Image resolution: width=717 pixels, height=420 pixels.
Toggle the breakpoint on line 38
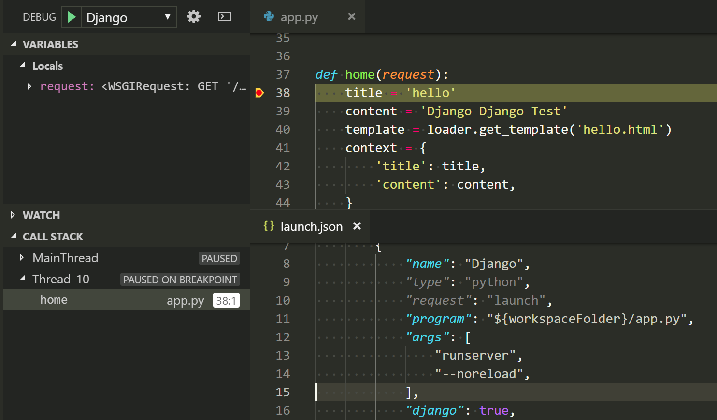[260, 92]
